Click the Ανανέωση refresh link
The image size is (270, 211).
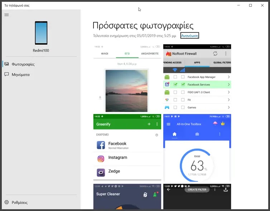pos(189,36)
